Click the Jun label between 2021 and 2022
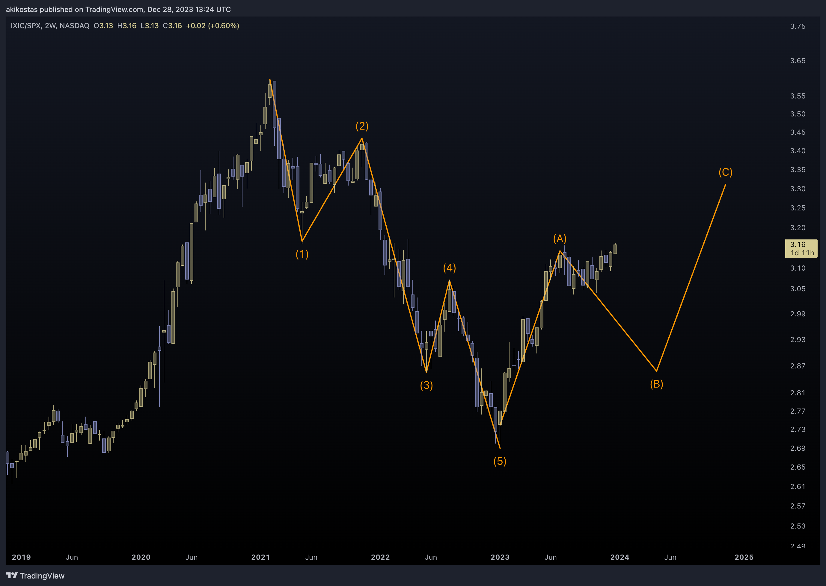Image resolution: width=826 pixels, height=586 pixels. [311, 557]
